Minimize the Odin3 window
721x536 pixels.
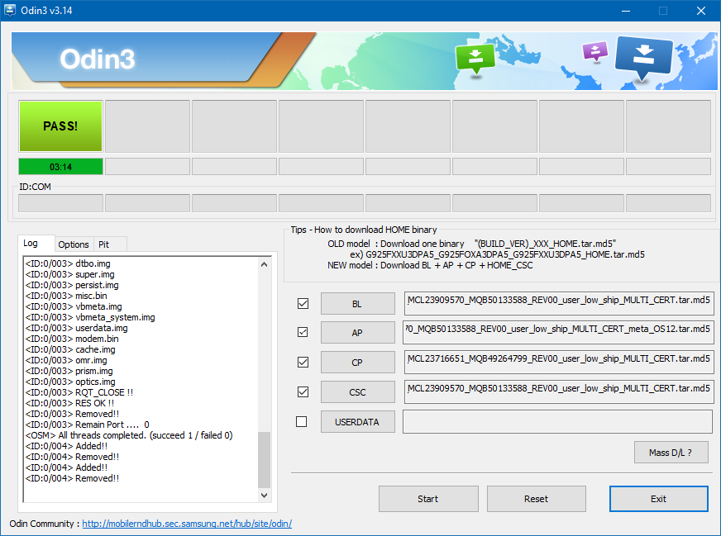click(x=625, y=11)
